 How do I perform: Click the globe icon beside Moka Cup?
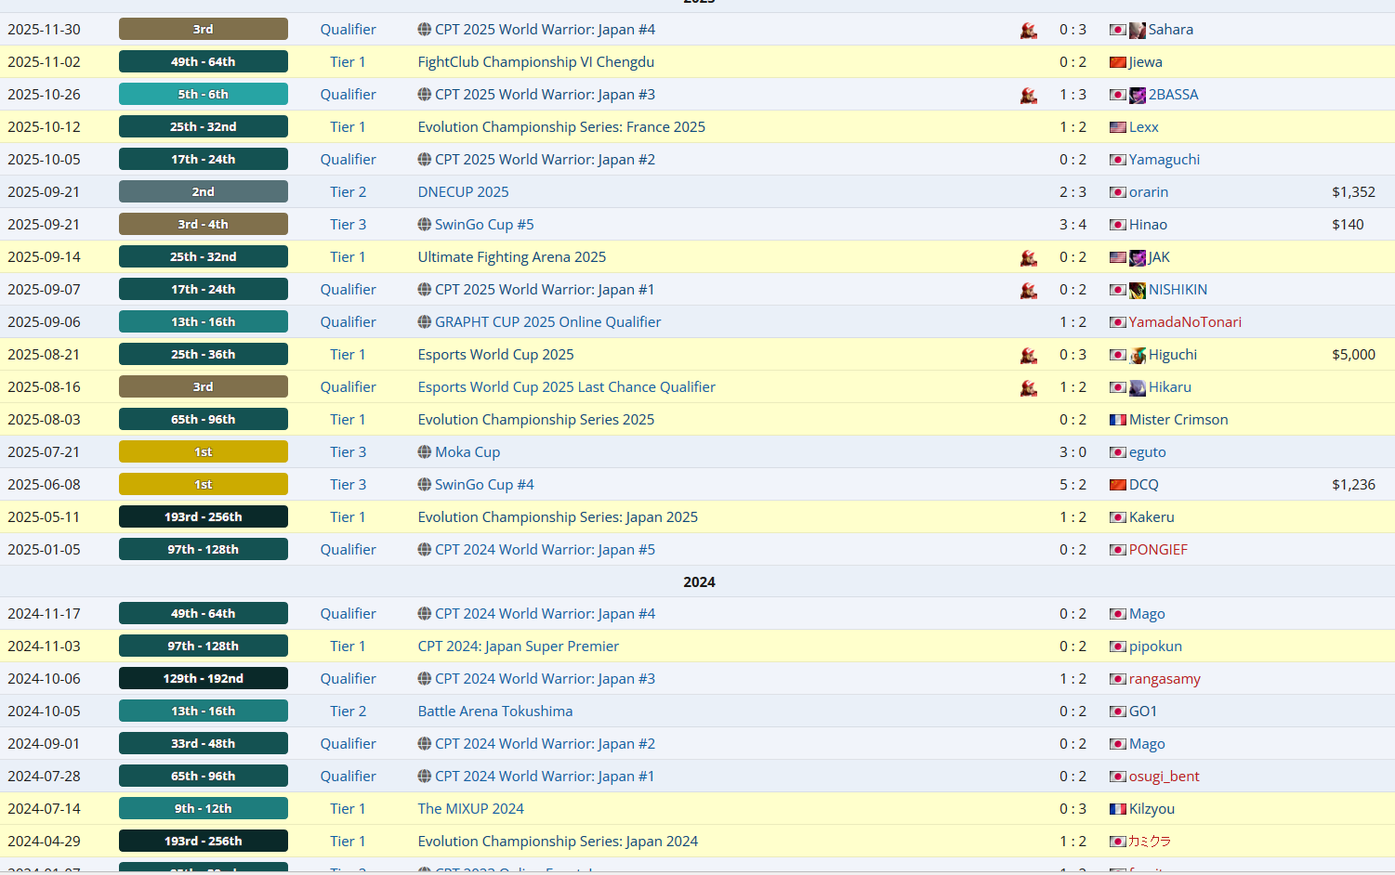[425, 452]
